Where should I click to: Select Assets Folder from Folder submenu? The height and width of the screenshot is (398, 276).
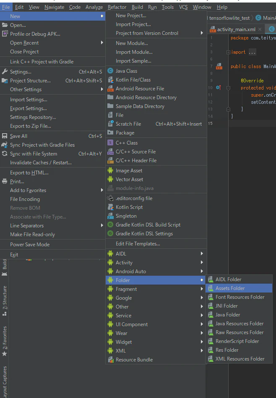[x=239, y=288]
